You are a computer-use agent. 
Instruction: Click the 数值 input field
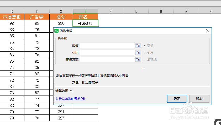pos(108,46)
